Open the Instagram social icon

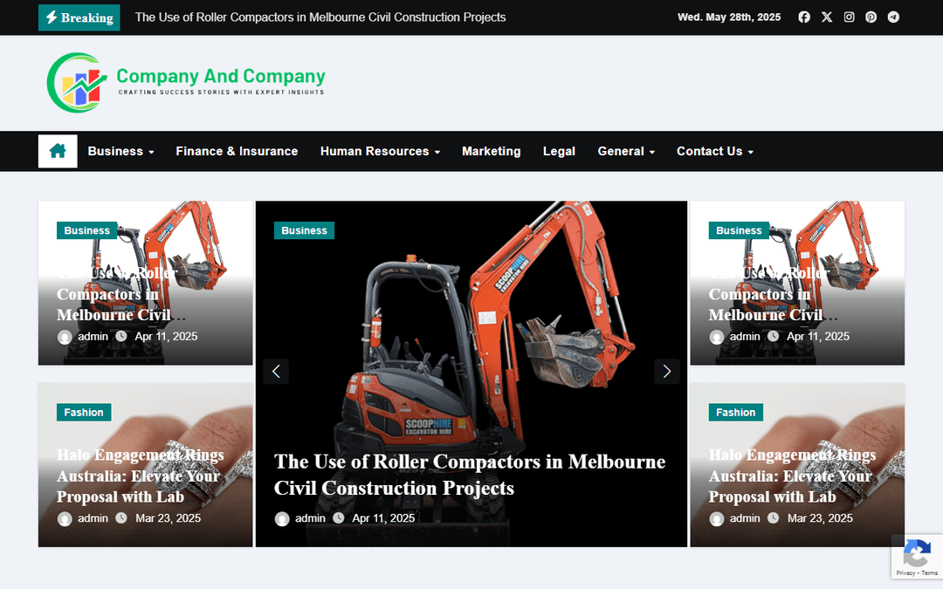(x=850, y=17)
